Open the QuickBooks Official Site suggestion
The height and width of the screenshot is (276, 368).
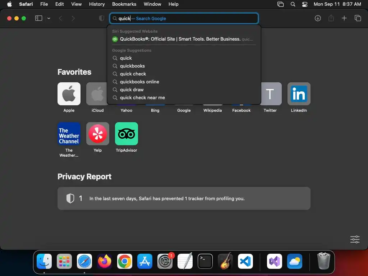coord(184,39)
